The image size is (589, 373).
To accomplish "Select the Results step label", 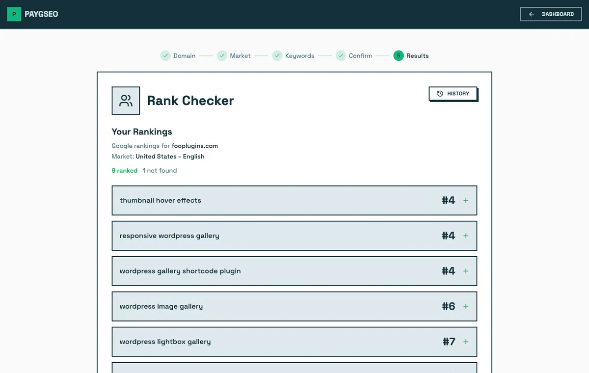I will 418,56.
